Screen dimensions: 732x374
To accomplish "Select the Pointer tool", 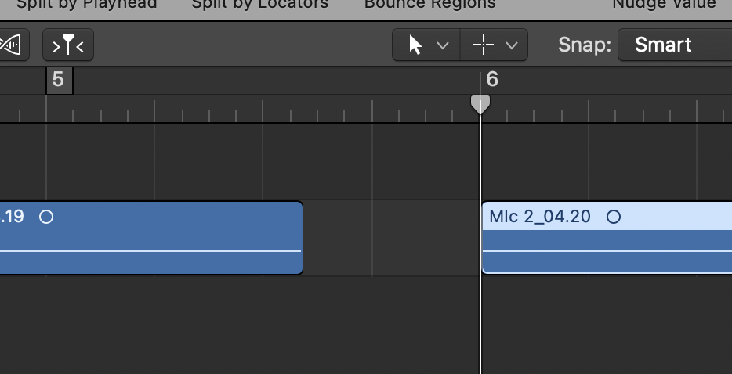I will click(x=416, y=45).
